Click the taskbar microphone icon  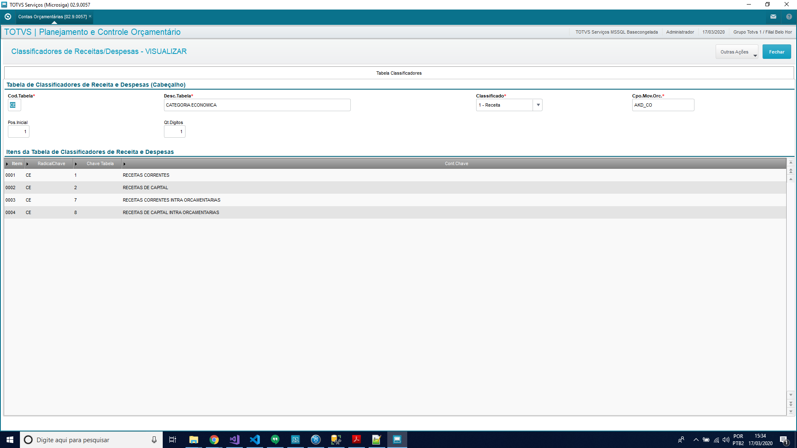coord(154,440)
